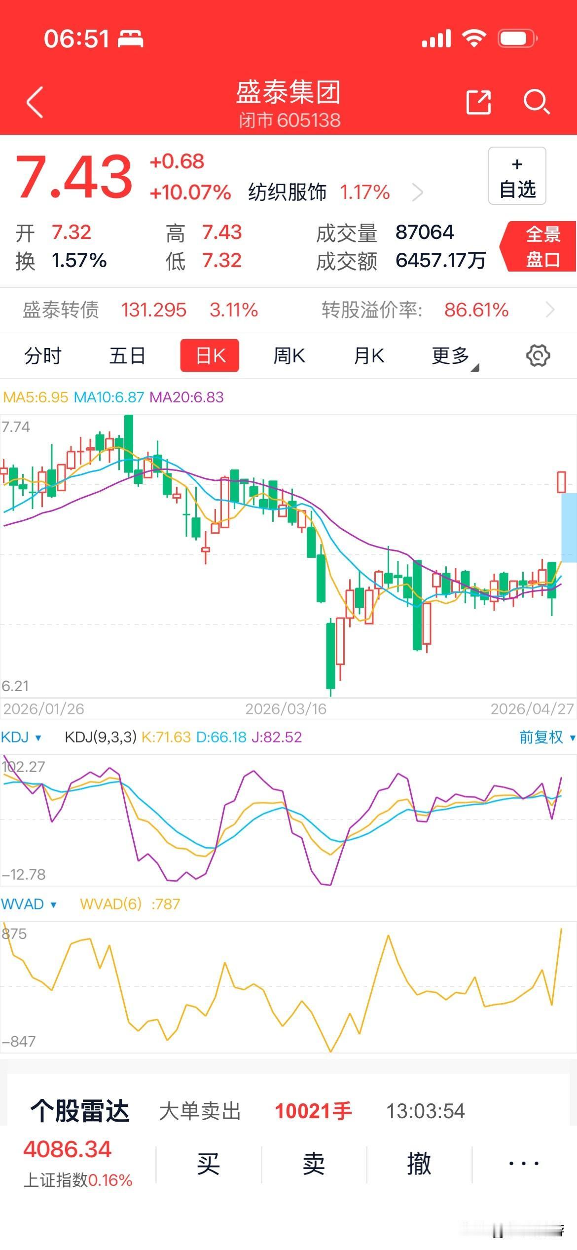577x1250 pixels.
Task: Tap the 2026/03/16 date label
Action: [286, 709]
